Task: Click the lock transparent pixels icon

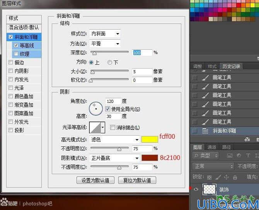Action: point(209,177)
